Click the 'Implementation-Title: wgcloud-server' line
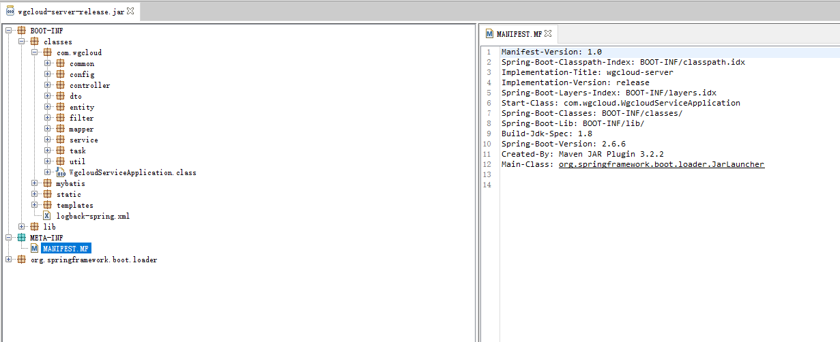 (587, 72)
